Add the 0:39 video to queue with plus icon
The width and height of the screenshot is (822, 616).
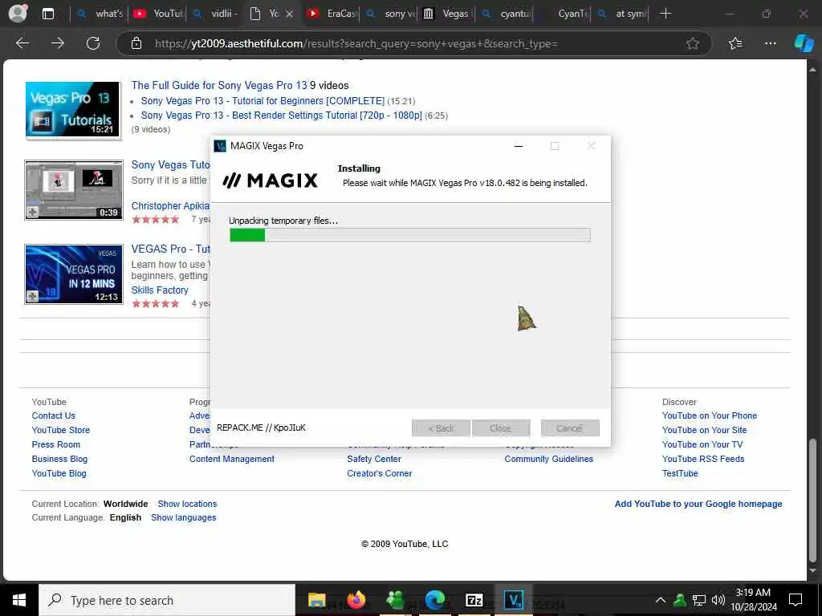click(x=32, y=212)
